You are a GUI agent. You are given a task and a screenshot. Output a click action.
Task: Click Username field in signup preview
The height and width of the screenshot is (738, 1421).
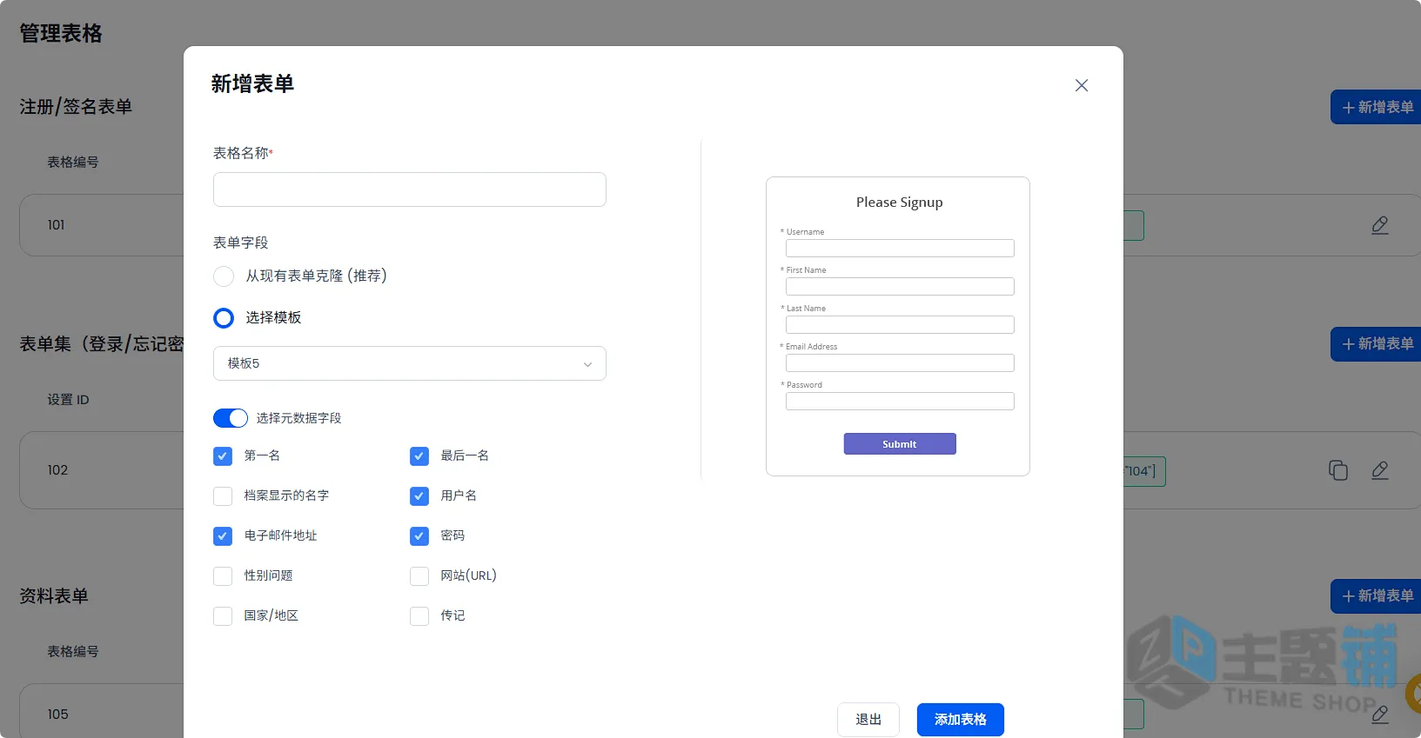click(900, 249)
